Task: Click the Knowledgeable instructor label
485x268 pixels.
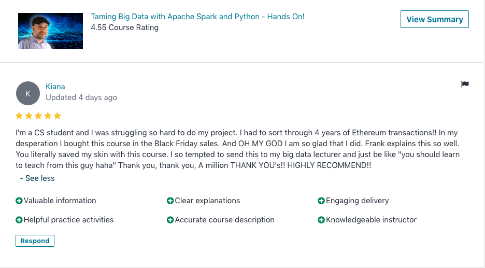Action: (371, 220)
